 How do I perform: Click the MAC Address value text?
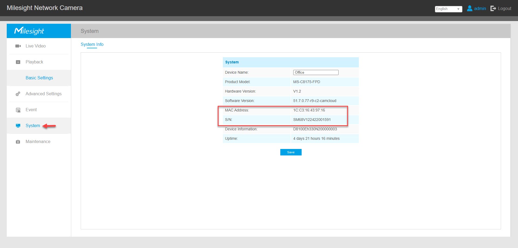(309, 110)
